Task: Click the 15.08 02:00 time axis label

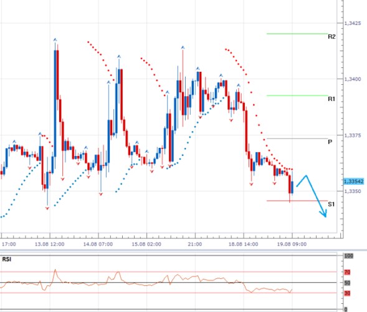Action: (x=146, y=244)
